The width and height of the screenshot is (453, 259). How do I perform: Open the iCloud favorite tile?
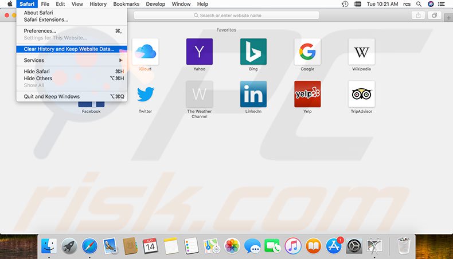(x=145, y=52)
